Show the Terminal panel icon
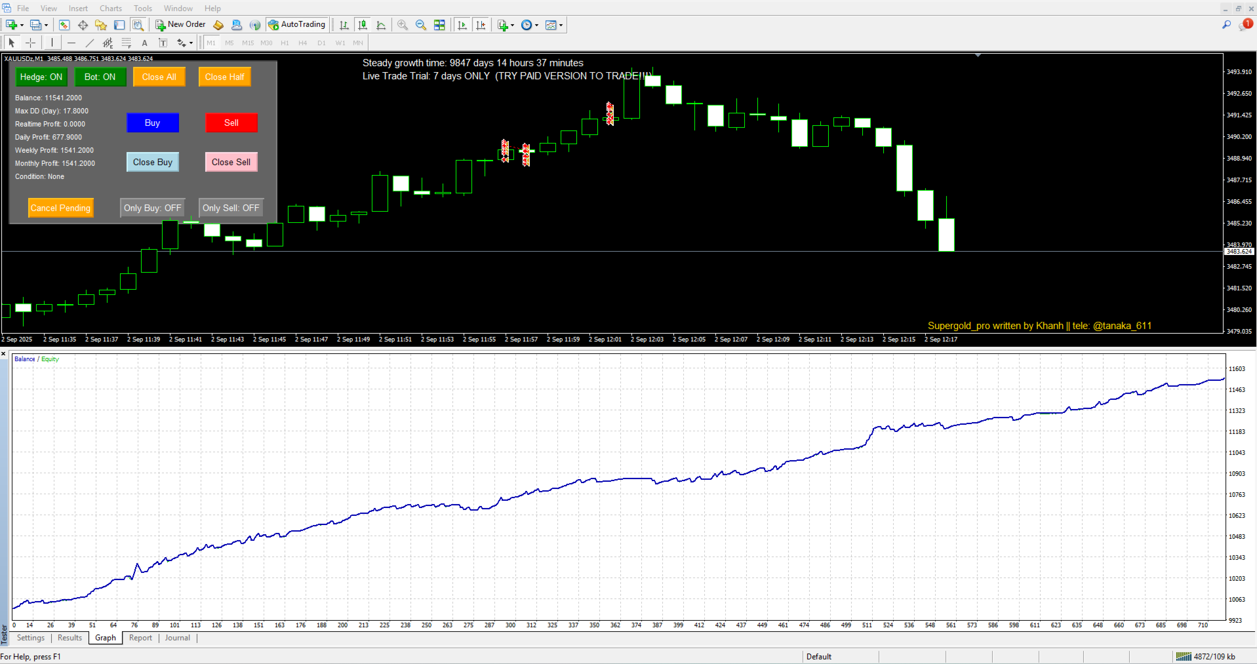 pyautogui.click(x=119, y=25)
